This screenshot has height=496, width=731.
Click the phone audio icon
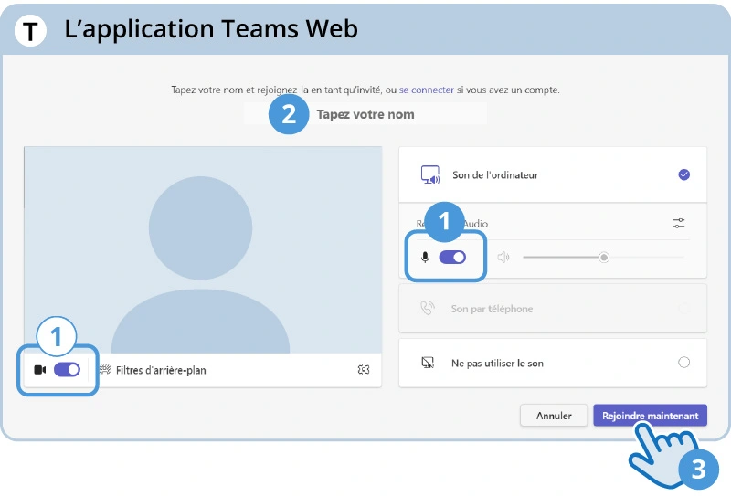(x=428, y=309)
